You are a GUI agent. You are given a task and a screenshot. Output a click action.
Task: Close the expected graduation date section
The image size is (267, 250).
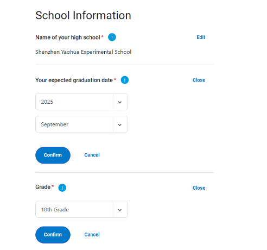point(199,80)
